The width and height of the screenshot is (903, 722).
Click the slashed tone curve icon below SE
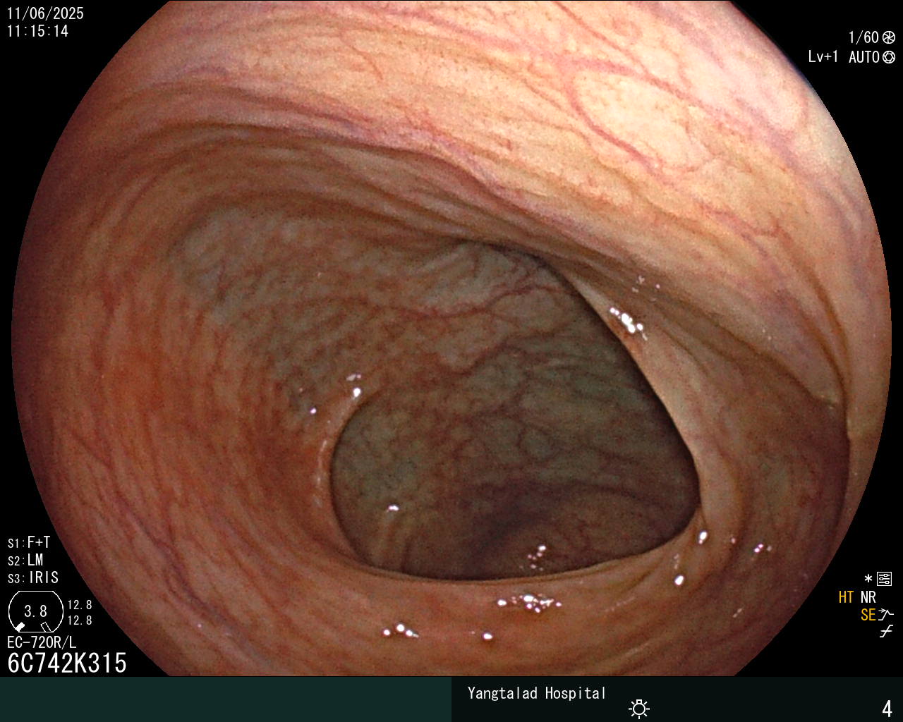click(x=886, y=632)
